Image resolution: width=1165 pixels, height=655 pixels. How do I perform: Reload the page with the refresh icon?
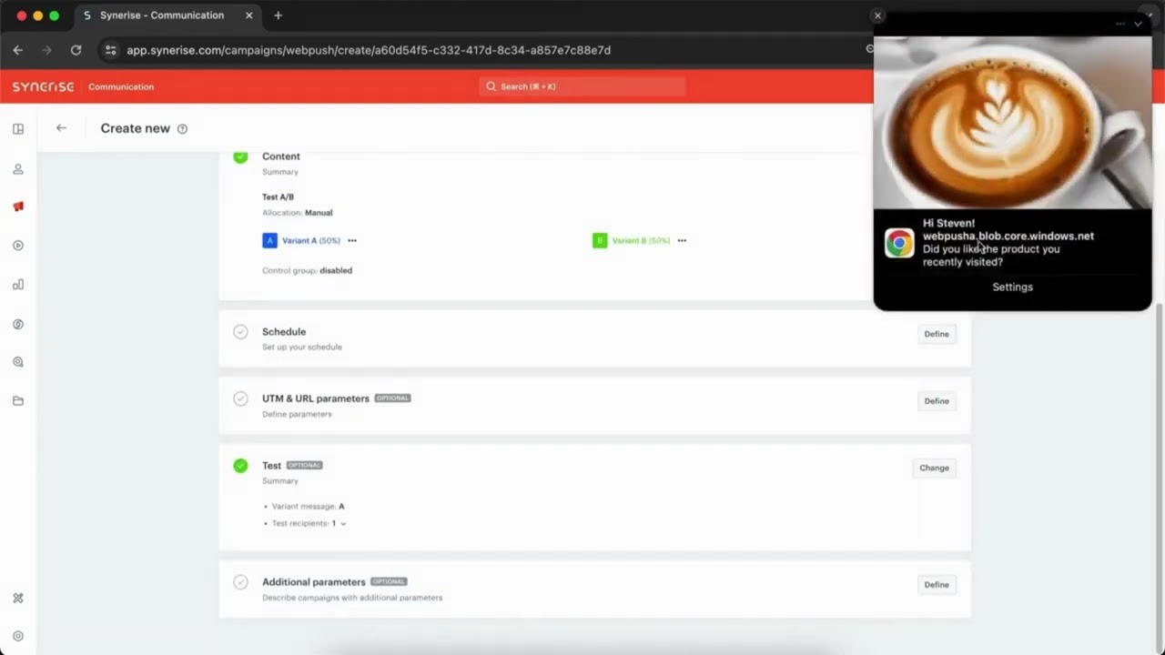[76, 50]
